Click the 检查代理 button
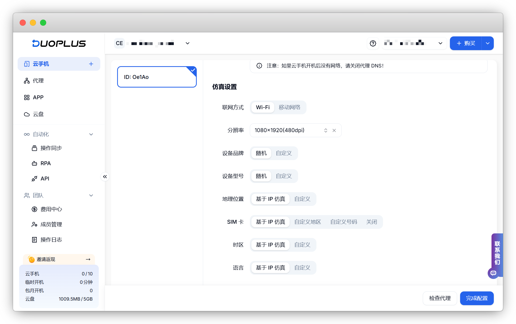The image size is (516, 324). pyautogui.click(x=440, y=298)
